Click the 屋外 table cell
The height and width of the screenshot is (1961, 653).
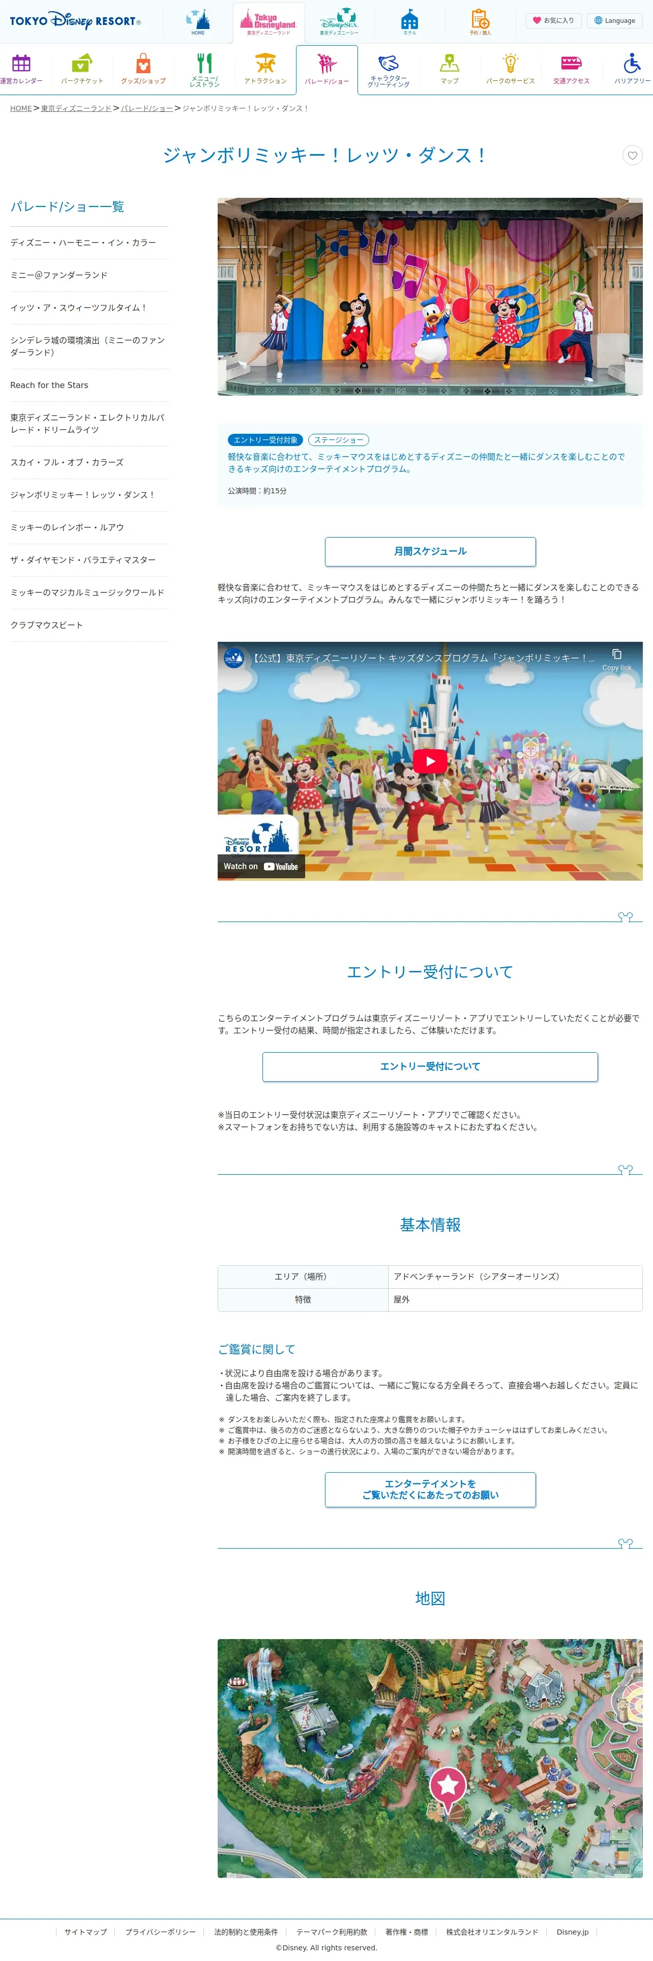click(x=515, y=1299)
